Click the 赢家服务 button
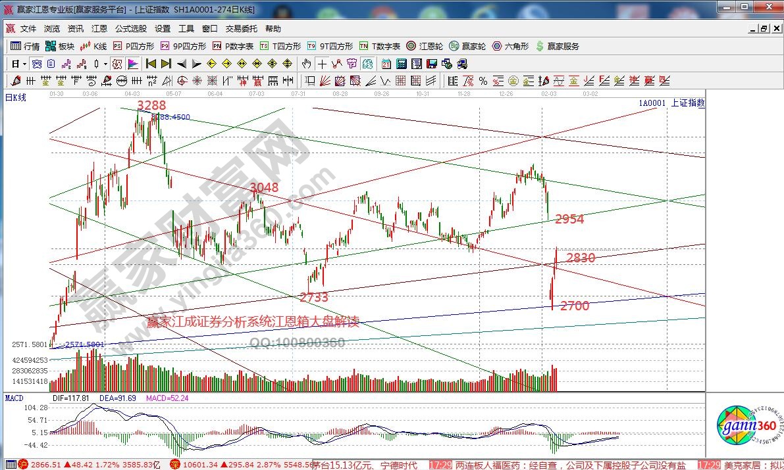 558,46
